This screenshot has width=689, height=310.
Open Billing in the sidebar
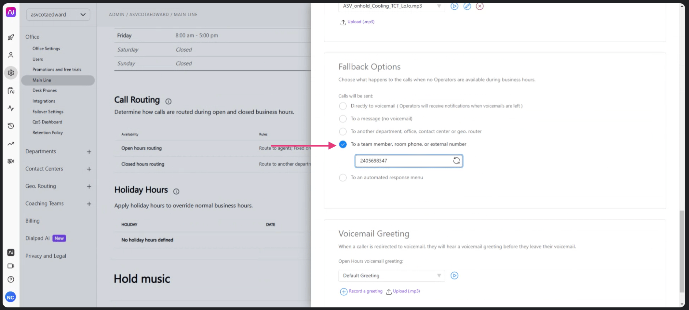[x=33, y=221]
